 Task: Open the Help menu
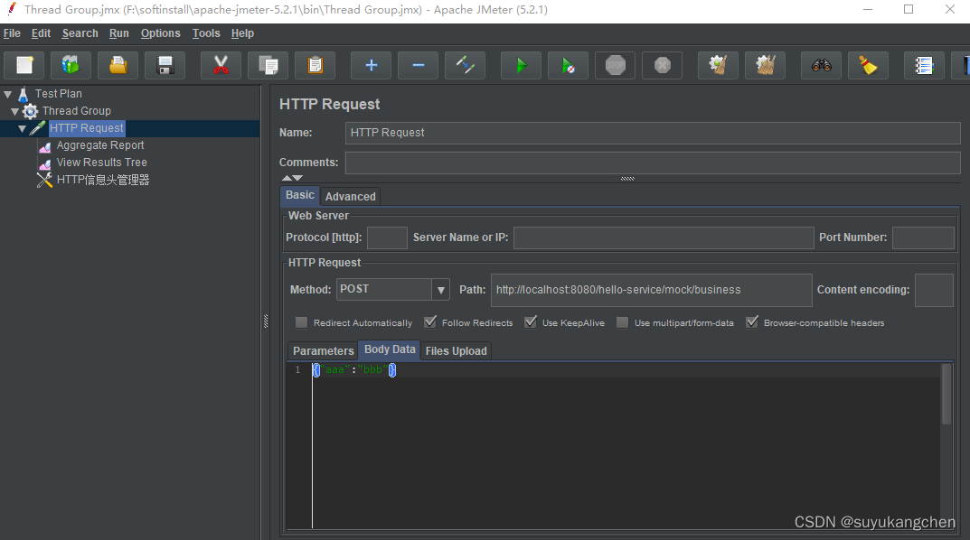pyautogui.click(x=242, y=33)
